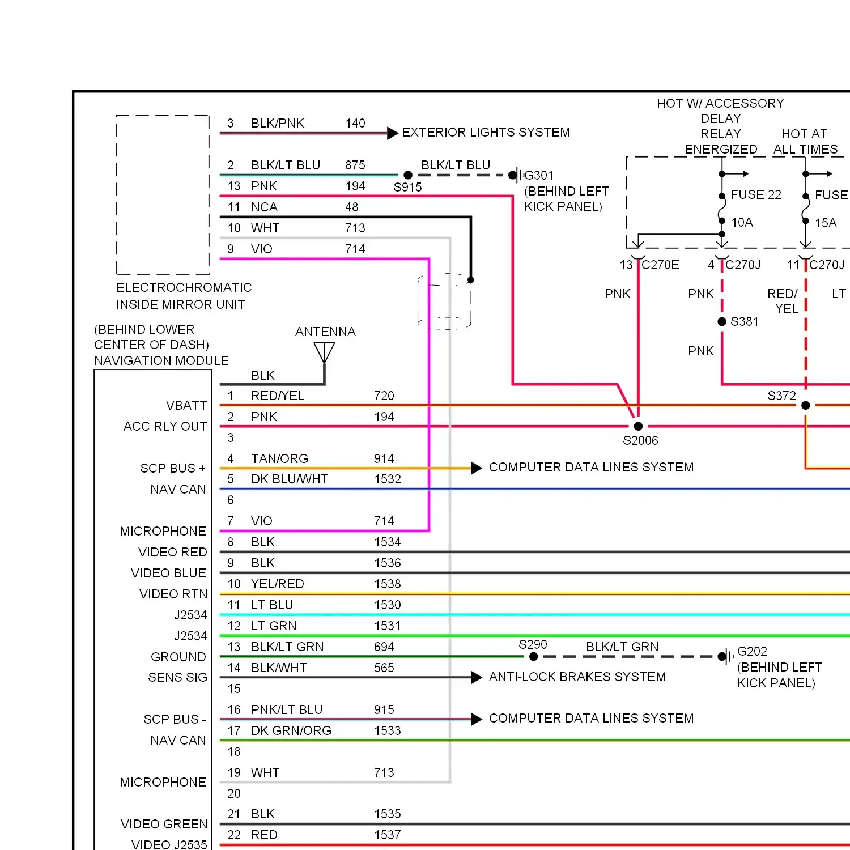
Task: Click circuit number 1535
Action: (x=388, y=814)
